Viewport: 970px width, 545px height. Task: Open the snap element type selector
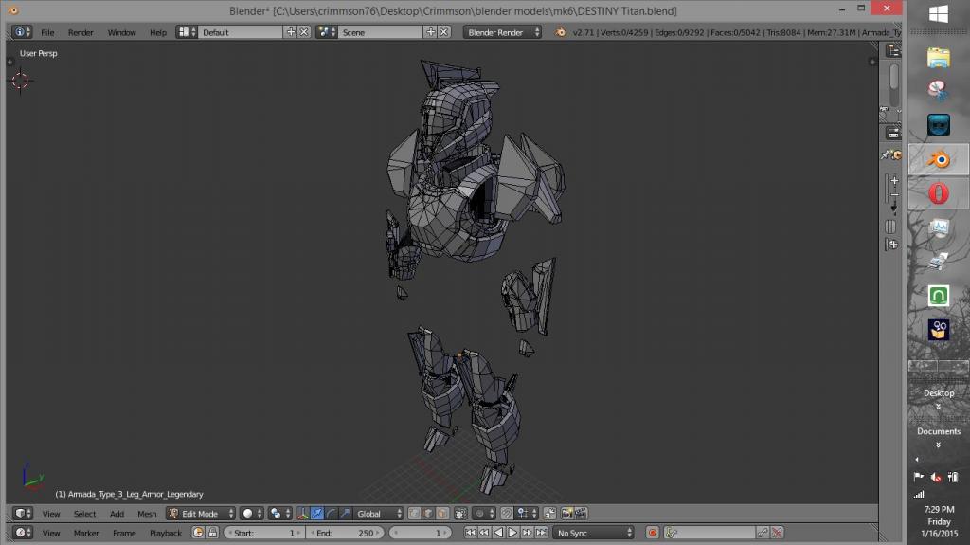527,514
